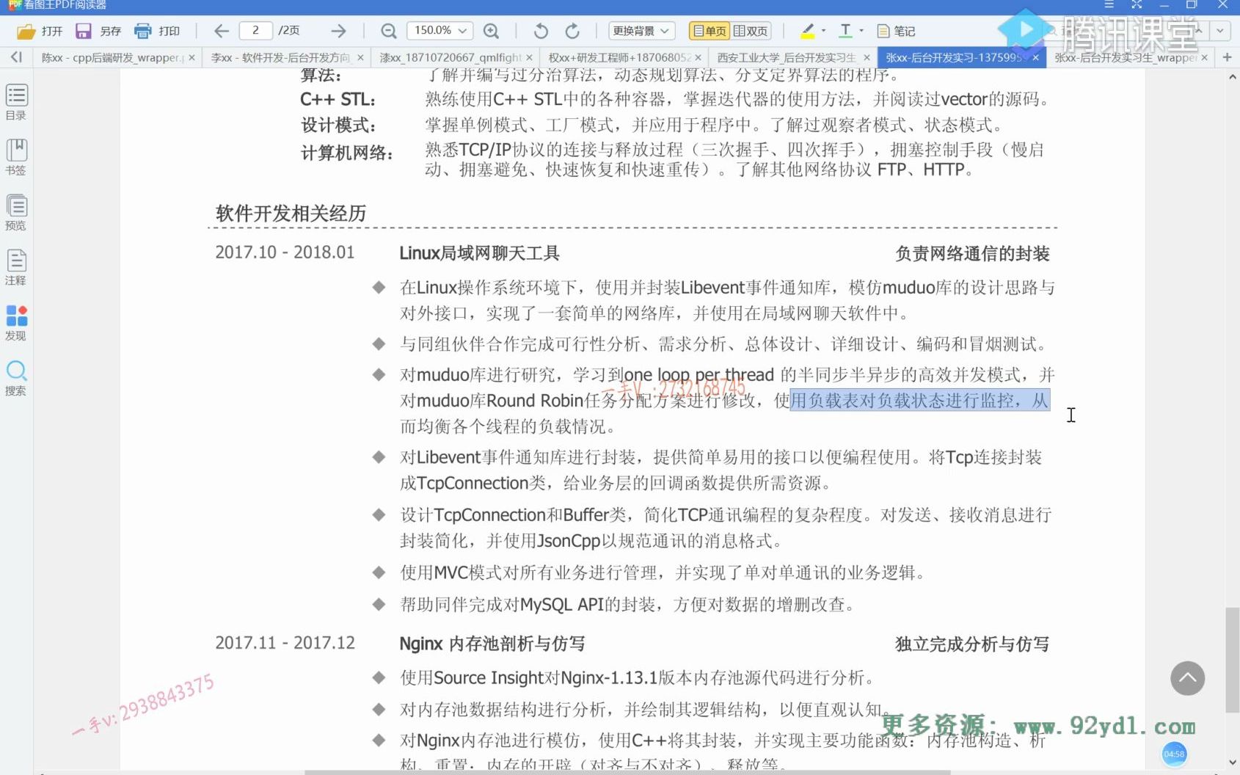Viewport: 1240px width, 775px height.
Task: Open the 更换背景 background dropdown
Action: [641, 31]
